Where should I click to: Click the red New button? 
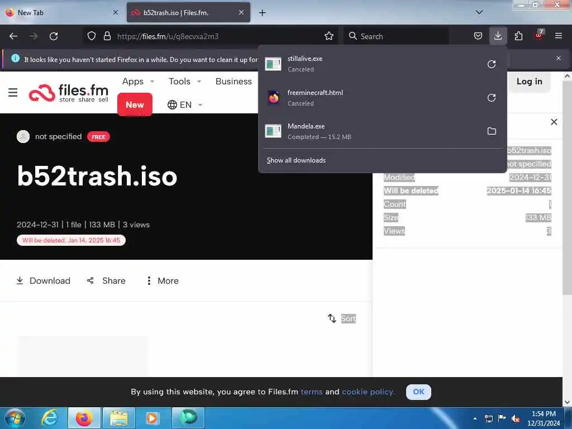point(135,104)
